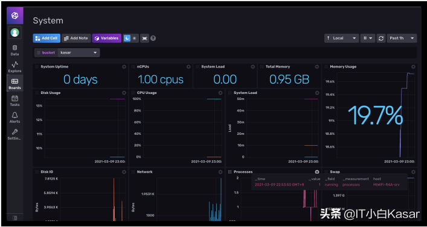Toggle presentation fullscreen mode

click(x=144, y=39)
